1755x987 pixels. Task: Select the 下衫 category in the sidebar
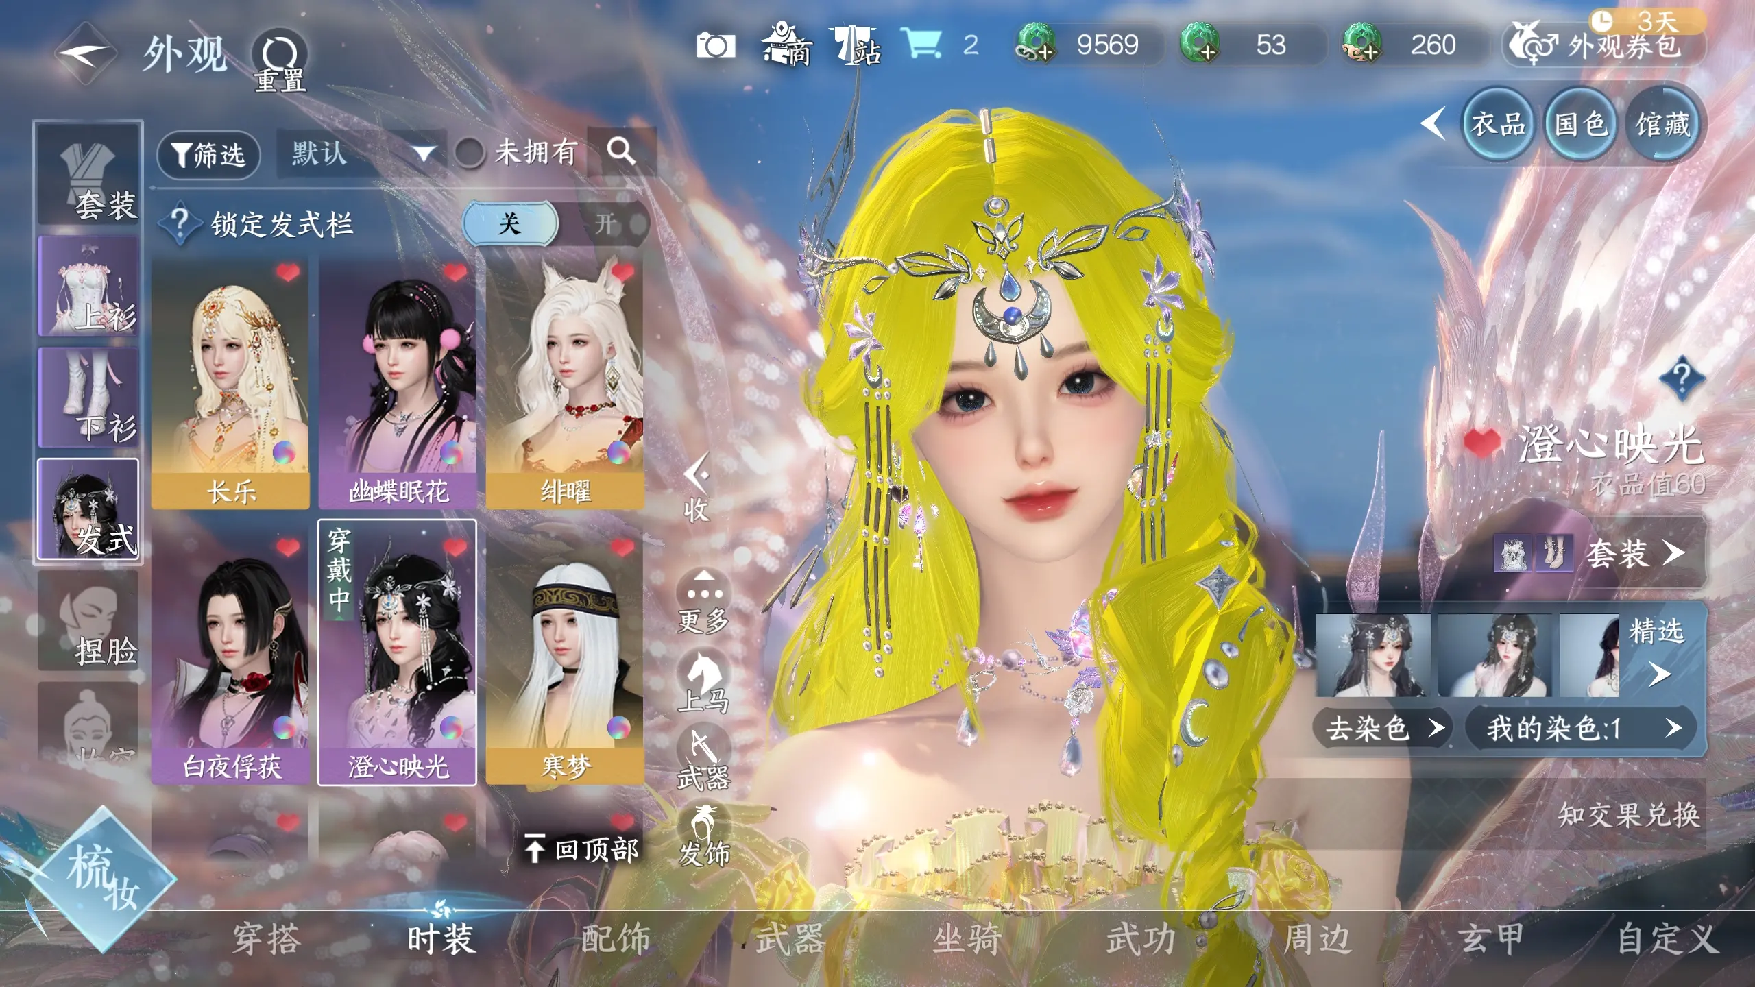pyautogui.click(x=88, y=398)
